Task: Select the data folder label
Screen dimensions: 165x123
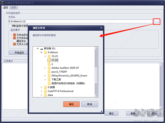Action: coord(50,95)
